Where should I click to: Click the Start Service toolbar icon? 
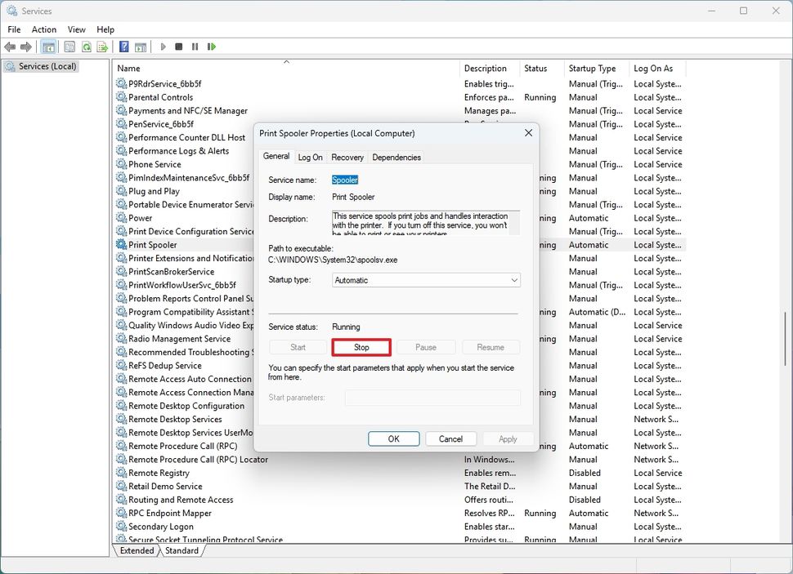(x=163, y=47)
